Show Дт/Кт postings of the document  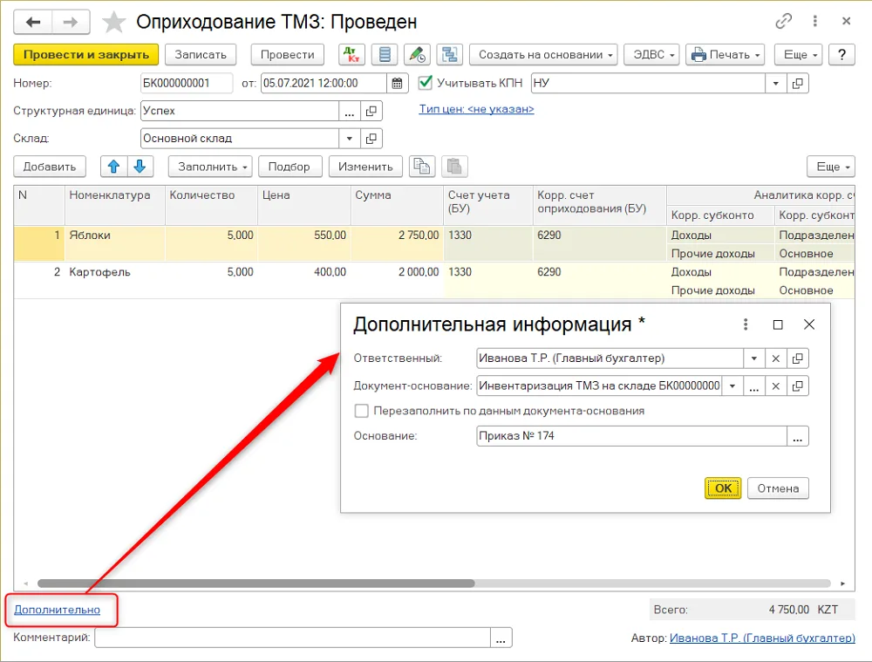pyautogui.click(x=351, y=55)
